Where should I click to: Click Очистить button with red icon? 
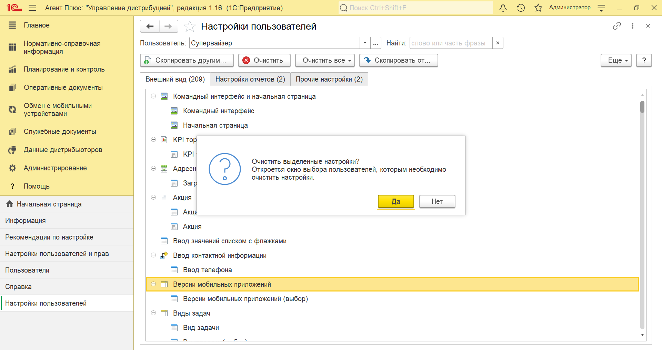pyautogui.click(x=264, y=60)
